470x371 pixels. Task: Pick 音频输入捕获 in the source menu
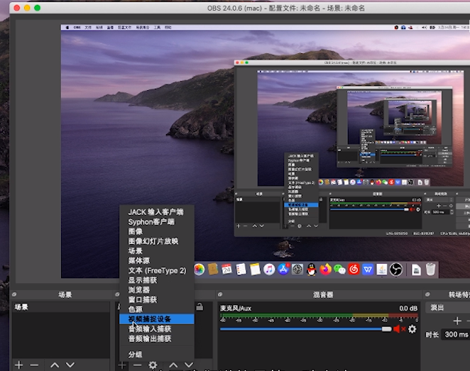coord(149,329)
